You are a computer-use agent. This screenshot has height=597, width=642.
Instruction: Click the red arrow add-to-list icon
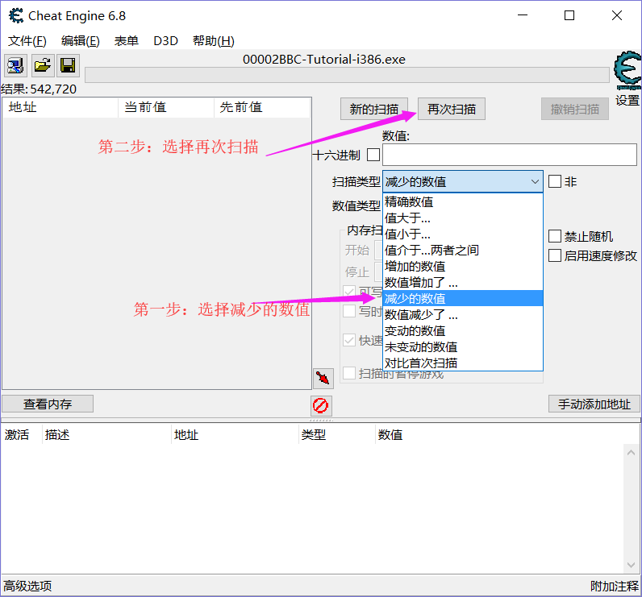click(323, 378)
